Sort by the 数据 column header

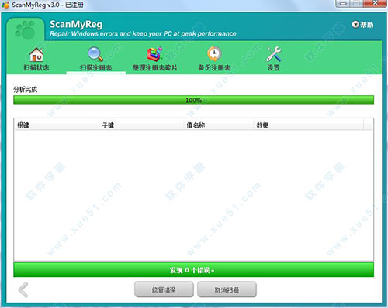click(x=308, y=125)
